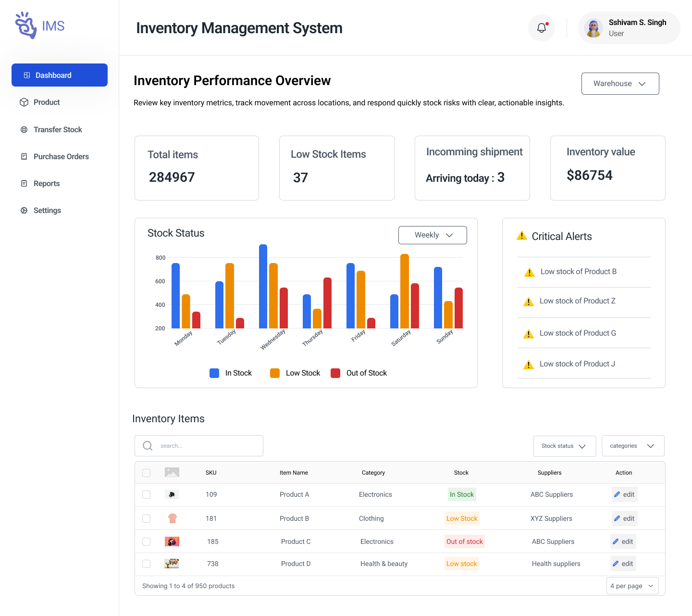
Task: Click Product D's thumbnail image
Action: (x=172, y=564)
